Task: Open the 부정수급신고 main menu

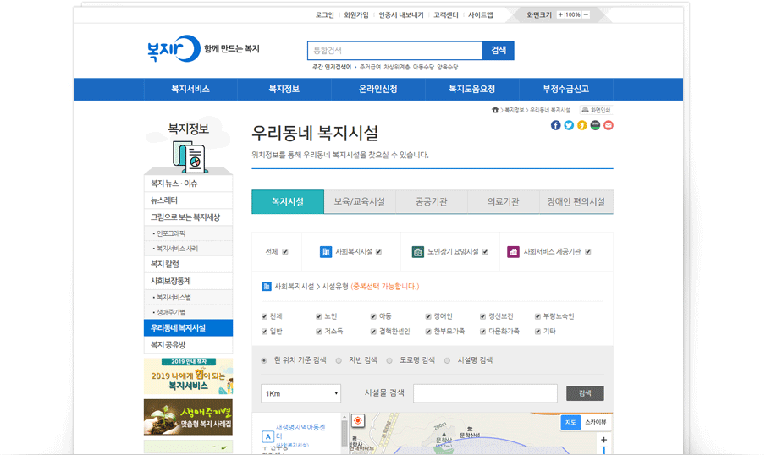Action: coord(565,90)
